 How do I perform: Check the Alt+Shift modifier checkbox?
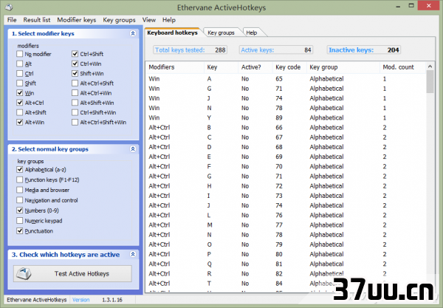(x=19, y=112)
